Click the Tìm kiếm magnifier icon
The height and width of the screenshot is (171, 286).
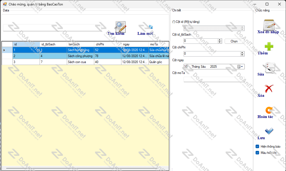[120, 26]
